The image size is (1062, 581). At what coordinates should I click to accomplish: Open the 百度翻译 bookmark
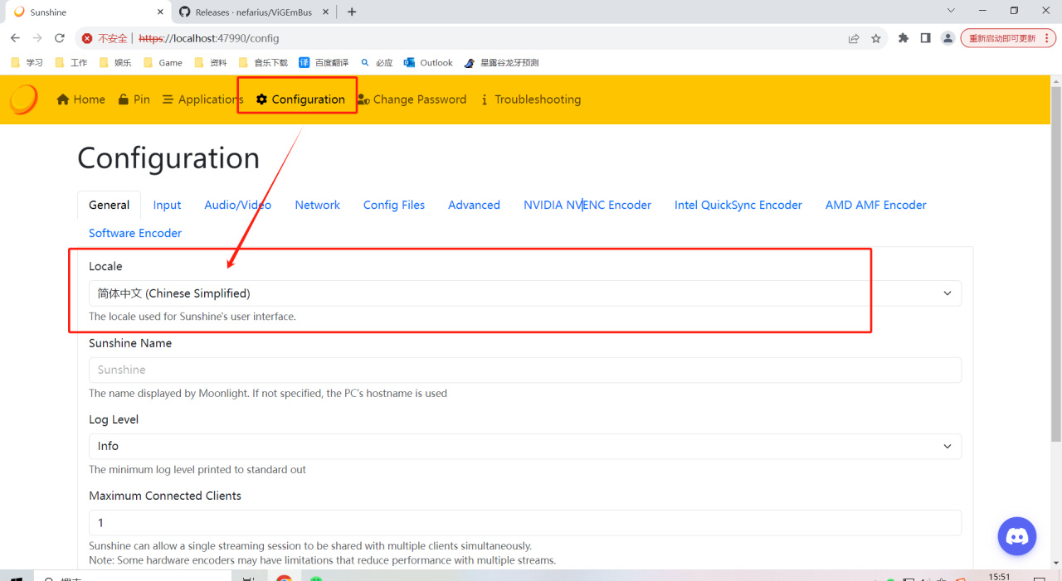[x=324, y=62]
